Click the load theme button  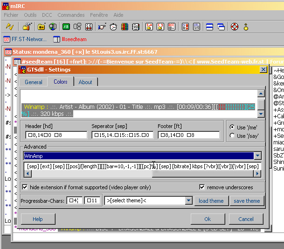(x=211, y=201)
